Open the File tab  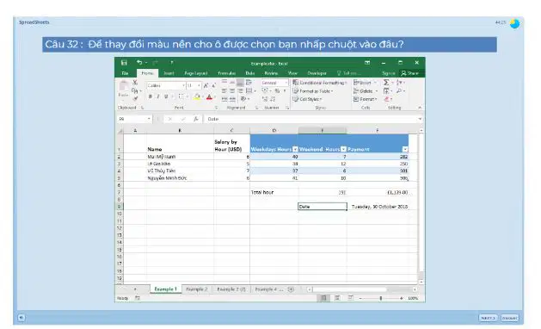click(126, 73)
